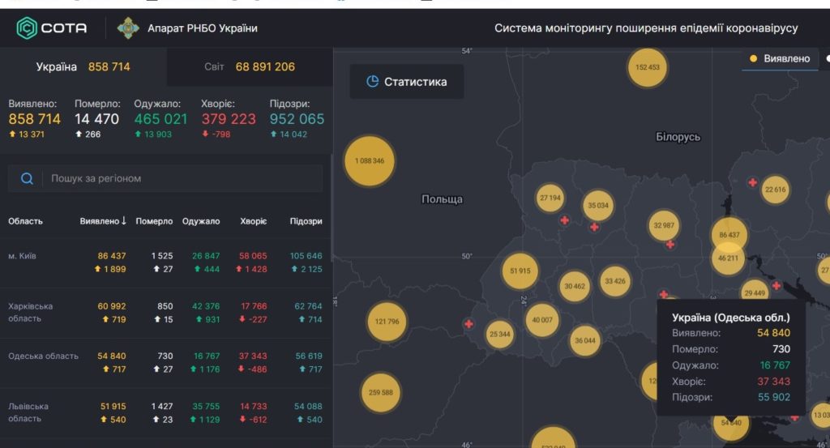Select the Одеська область table row
This screenshot has width=830, height=448.
pyautogui.click(x=165, y=363)
